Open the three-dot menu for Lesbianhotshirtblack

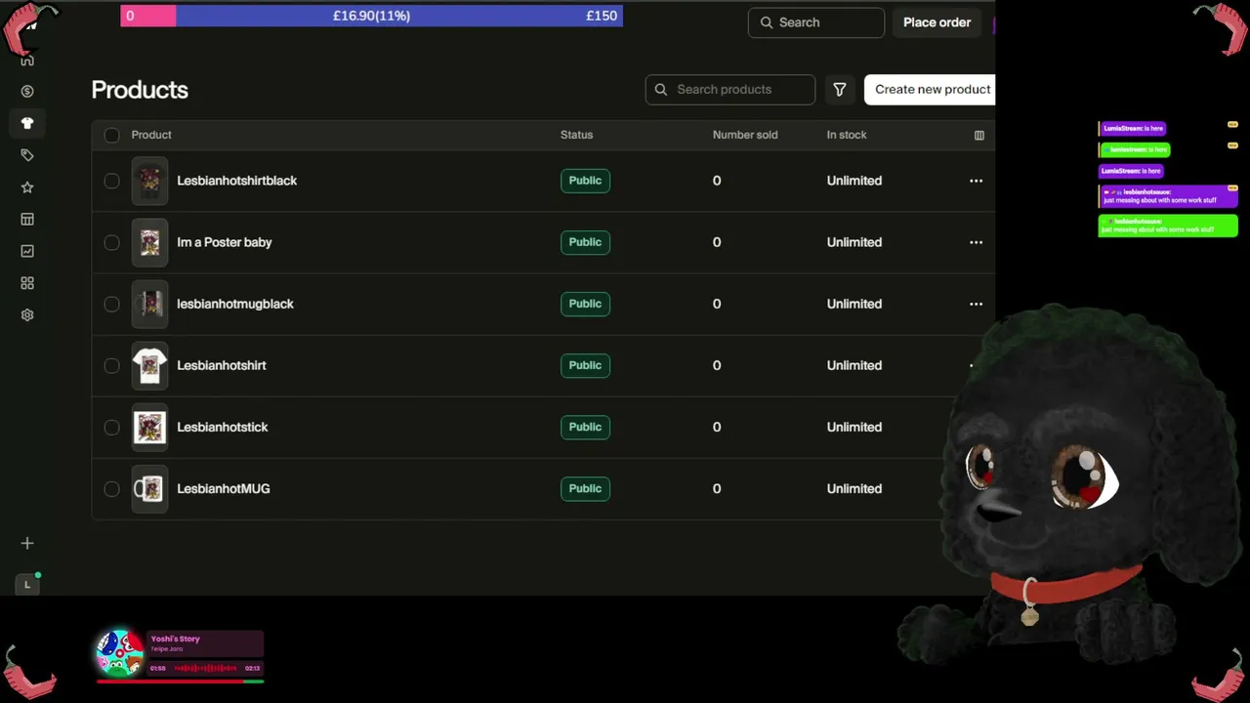(976, 181)
